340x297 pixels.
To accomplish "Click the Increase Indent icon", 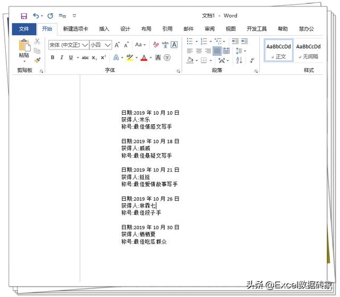I will pyautogui.click(x=246, y=41).
